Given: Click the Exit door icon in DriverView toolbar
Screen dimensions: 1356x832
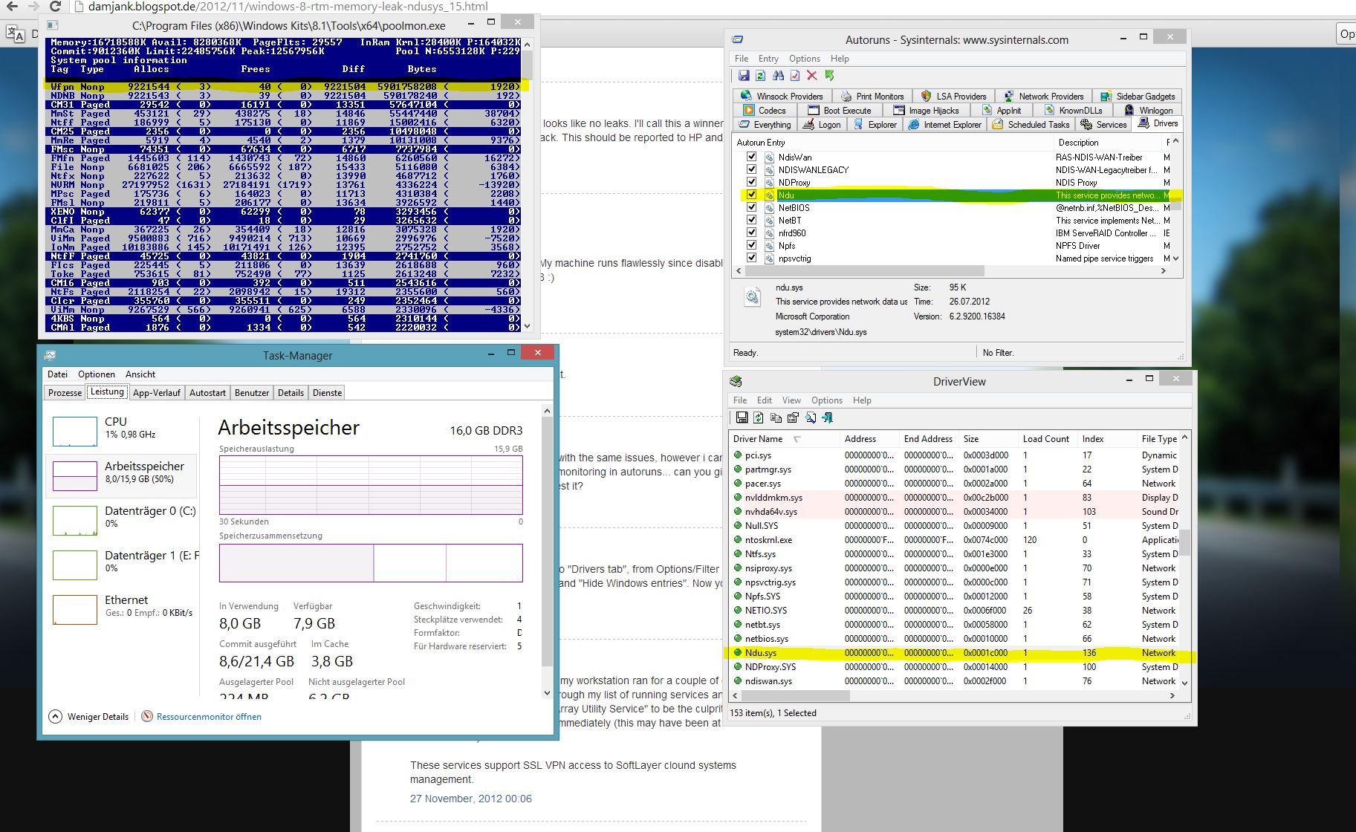Looking at the screenshot, I should [828, 418].
